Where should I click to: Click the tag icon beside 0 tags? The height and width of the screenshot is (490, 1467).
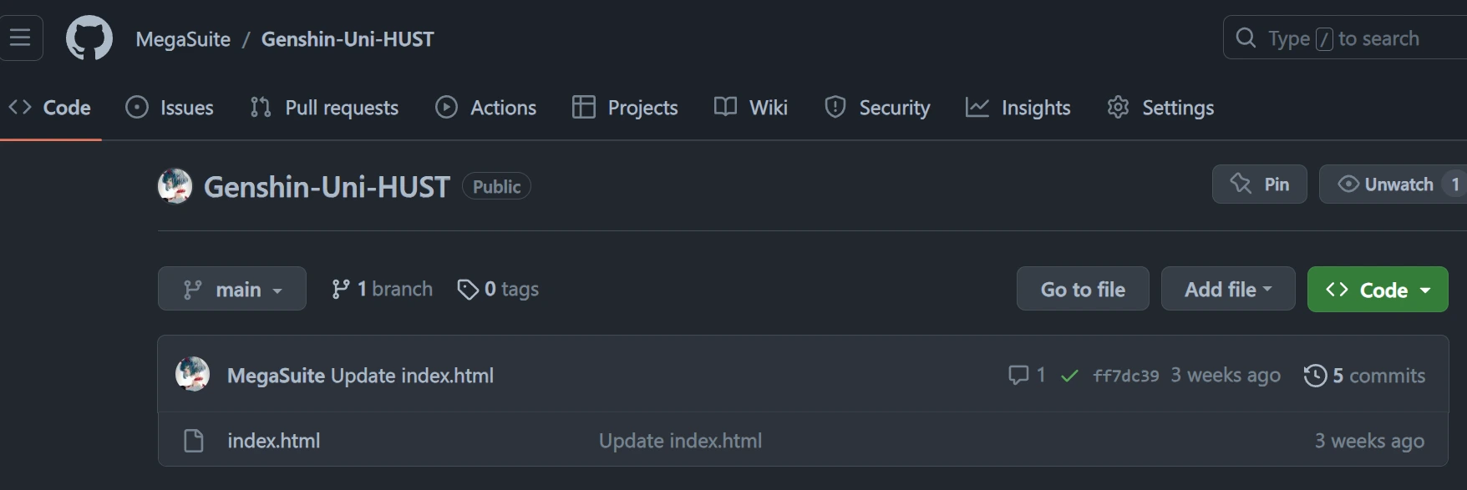pos(468,290)
